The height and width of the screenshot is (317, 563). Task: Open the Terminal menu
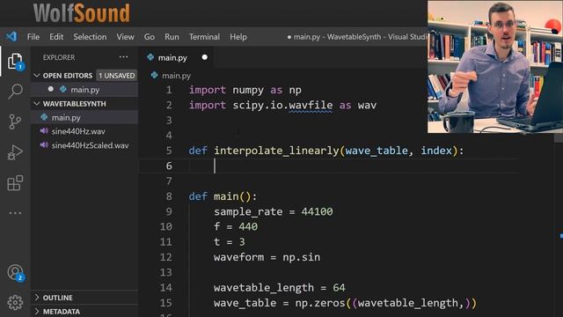pos(204,37)
